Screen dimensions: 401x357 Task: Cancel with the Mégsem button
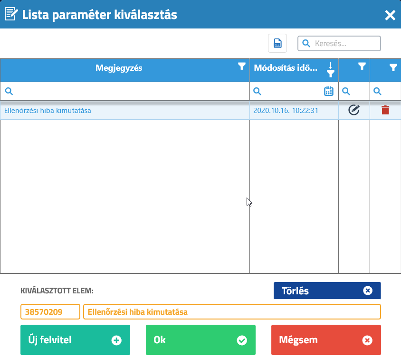326,340
